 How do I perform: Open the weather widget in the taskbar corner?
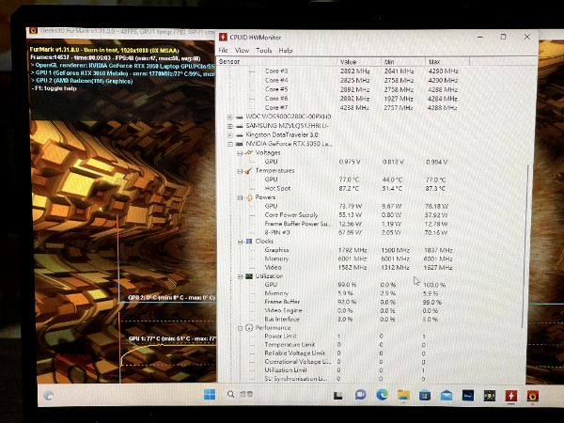[49, 396]
